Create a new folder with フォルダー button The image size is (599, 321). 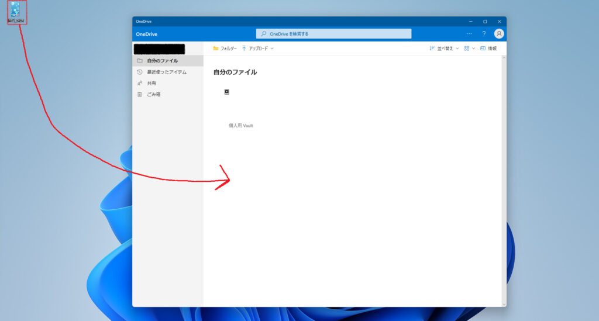[x=225, y=49]
